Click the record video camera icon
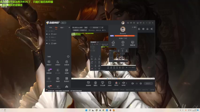This screenshot has height=112, width=200. (x=133, y=83)
